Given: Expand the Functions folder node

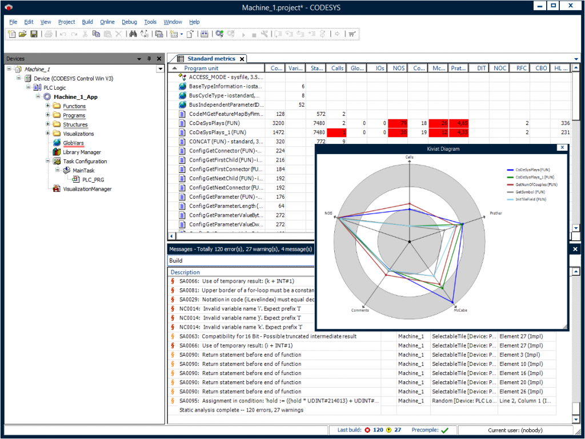Looking at the screenshot, I should pyautogui.click(x=49, y=106).
